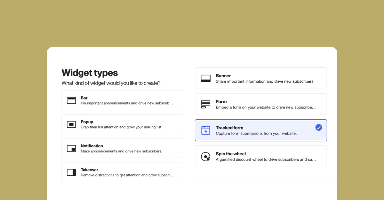Click the Form widget icon
Viewport: 384px width, 200px height.
pos(205,104)
